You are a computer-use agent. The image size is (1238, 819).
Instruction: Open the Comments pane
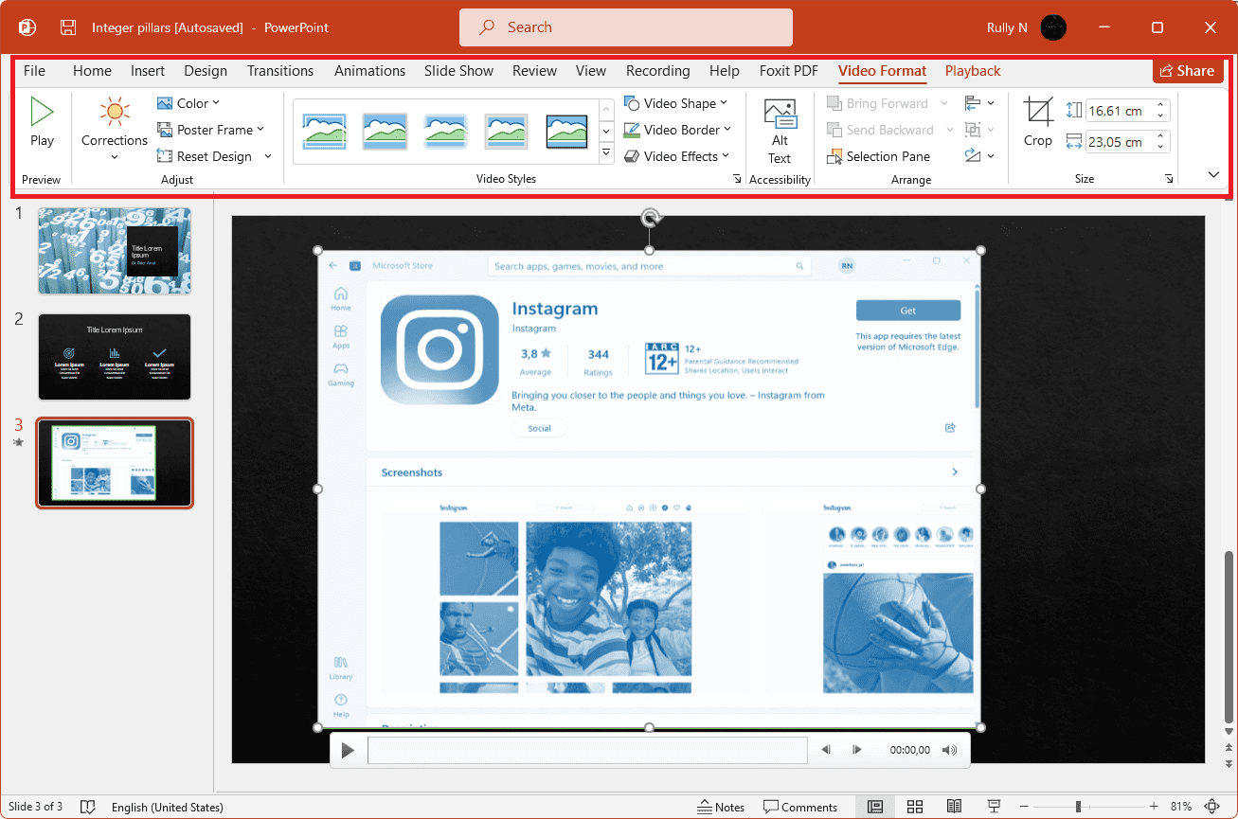point(800,807)
